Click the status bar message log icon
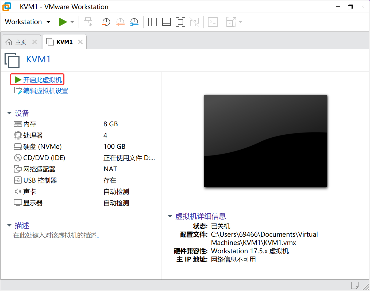 [x=355, y=285]
